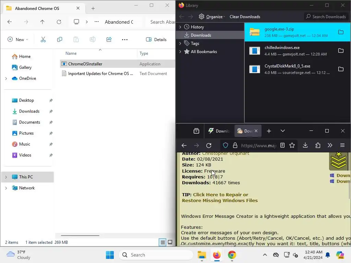The image size is (351, 263).
Task: Click Firefox back button in browser window
Action: (x=184, y=146)
